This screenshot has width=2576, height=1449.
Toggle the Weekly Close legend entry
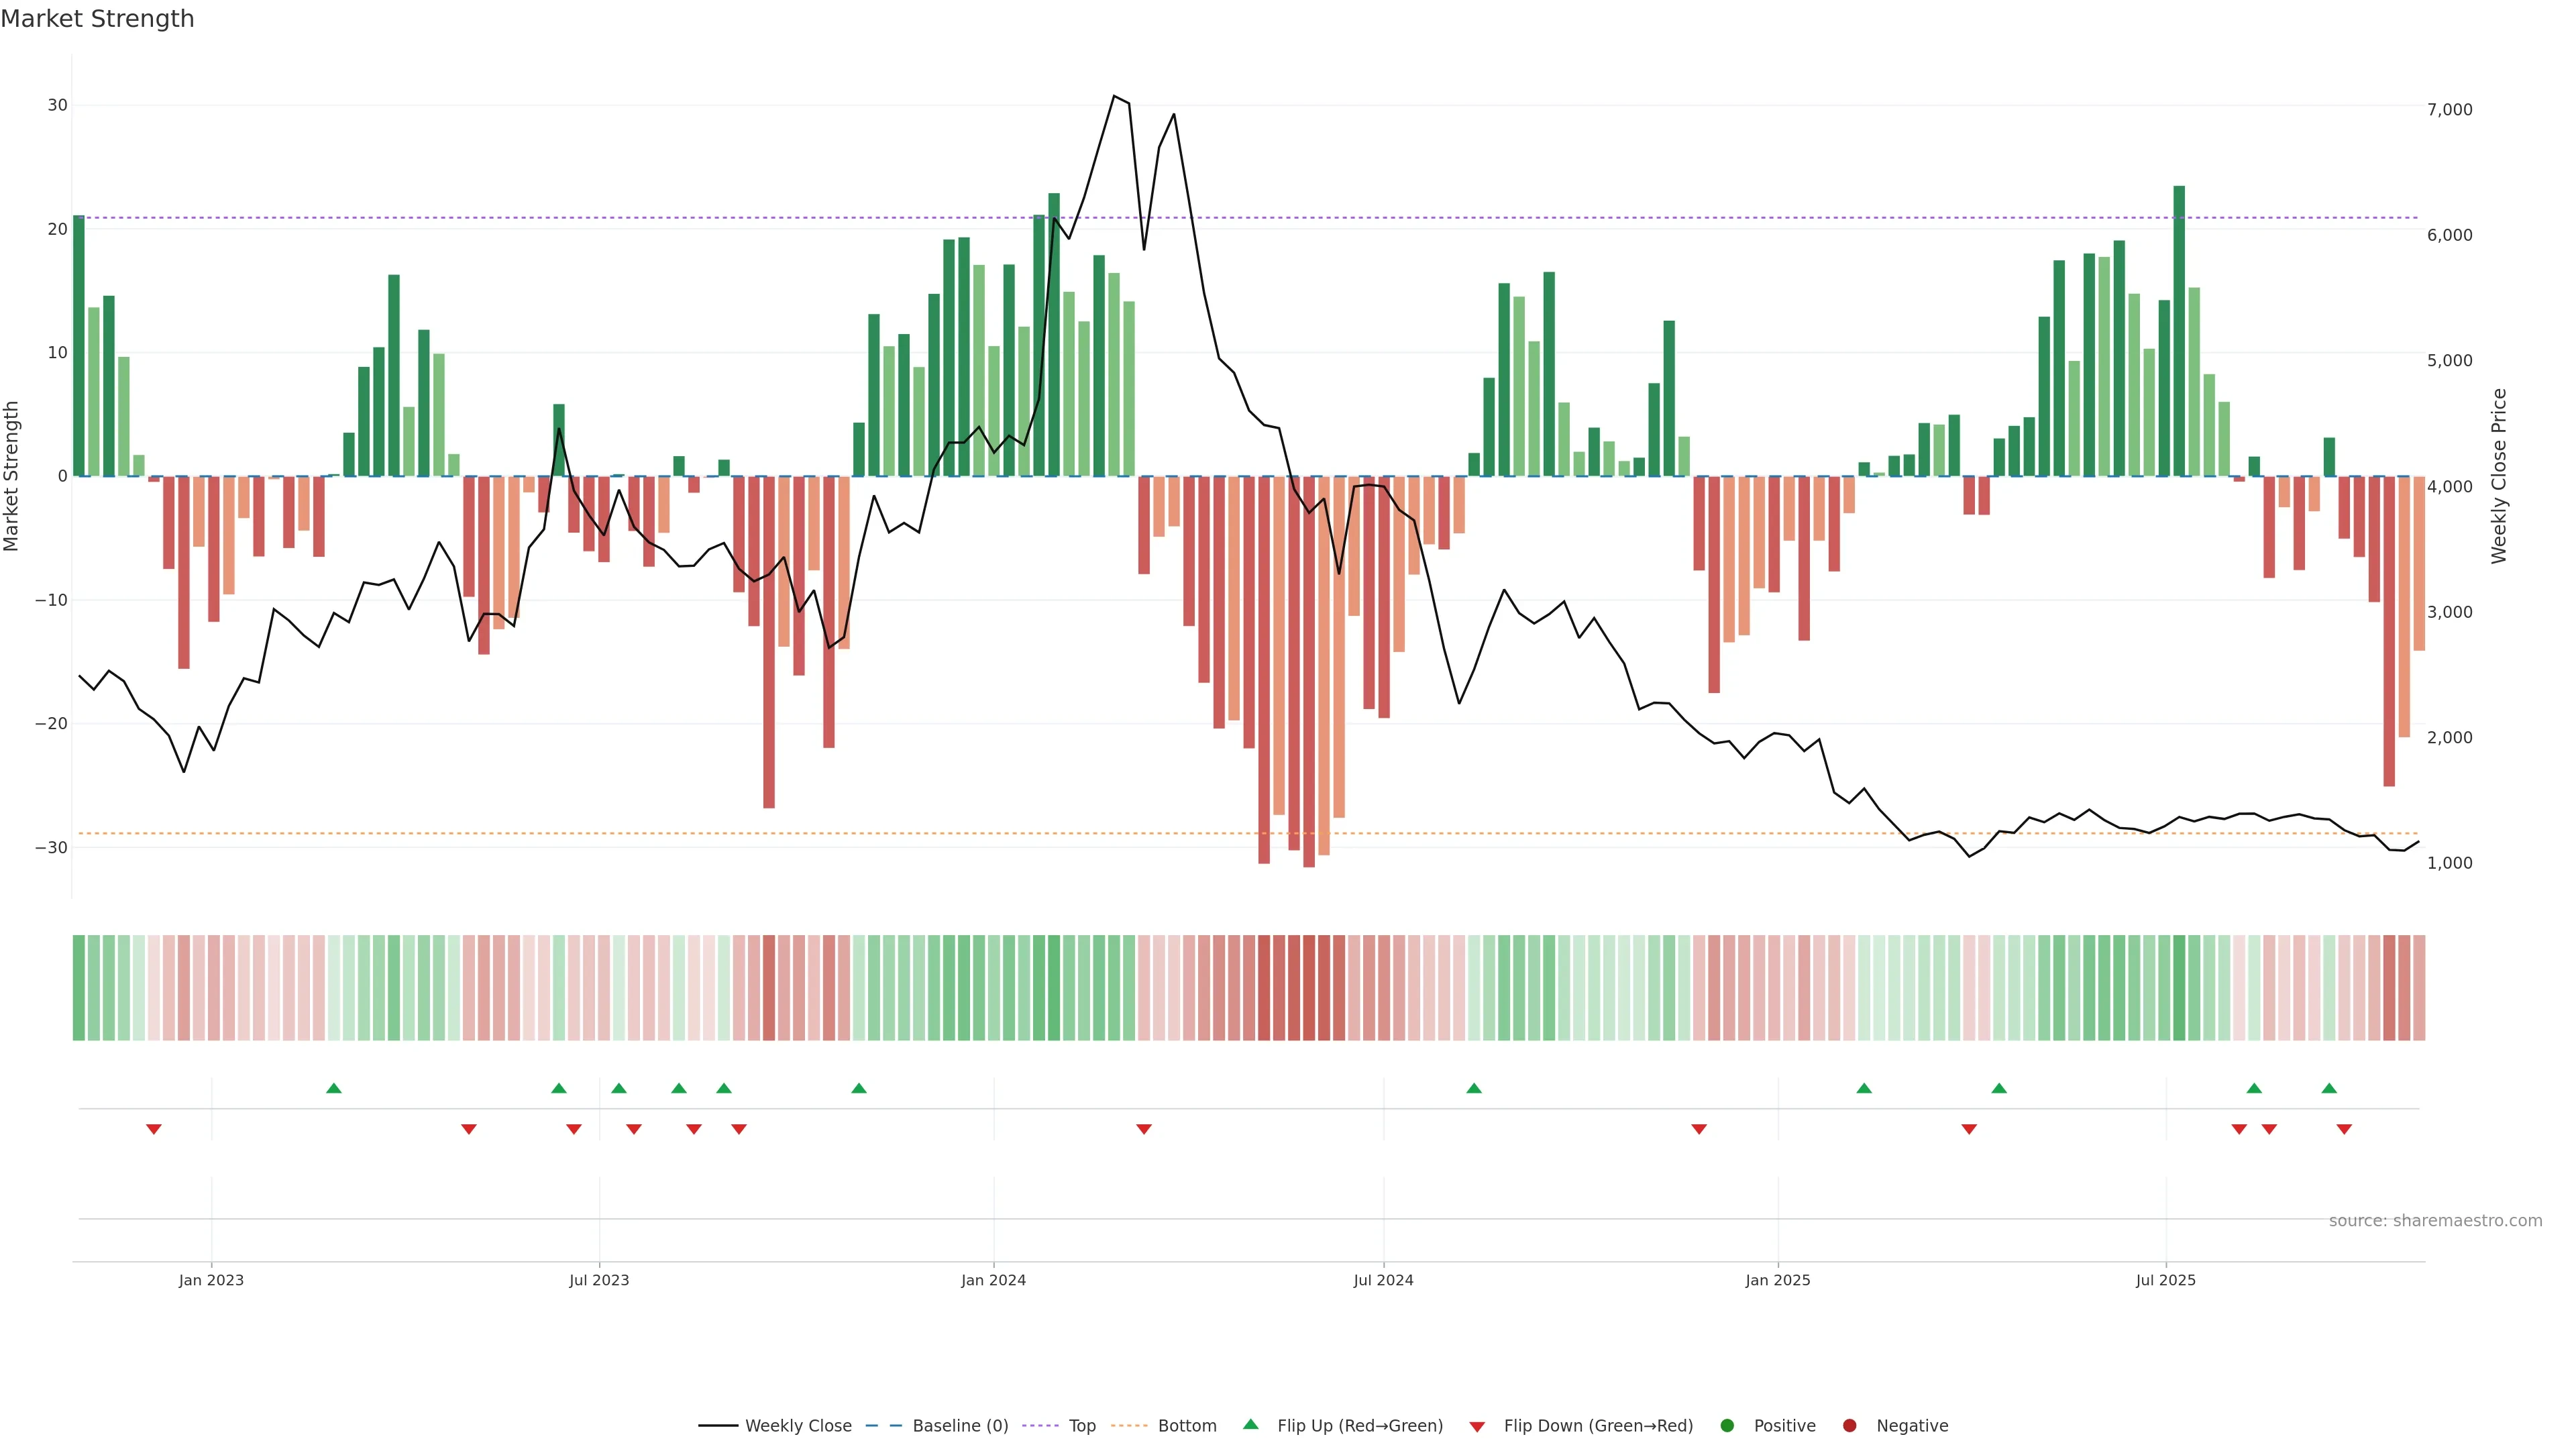click(797, 1426)
